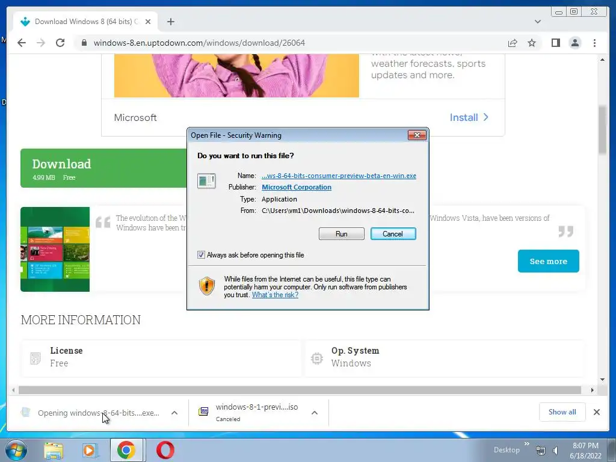This screenshot has width=616, height=462.
Task: Open the What's the risk? link
Action: coord(275,295)
